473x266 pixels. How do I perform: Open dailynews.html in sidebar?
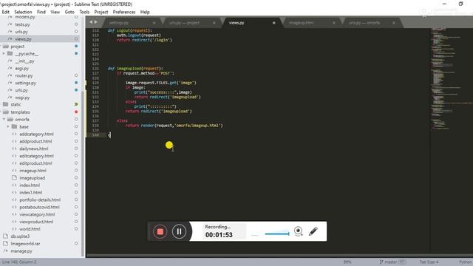(x=34, y=149)
